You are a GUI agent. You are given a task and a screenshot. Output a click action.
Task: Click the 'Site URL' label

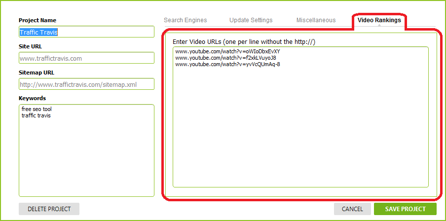[x=30, y=46]
